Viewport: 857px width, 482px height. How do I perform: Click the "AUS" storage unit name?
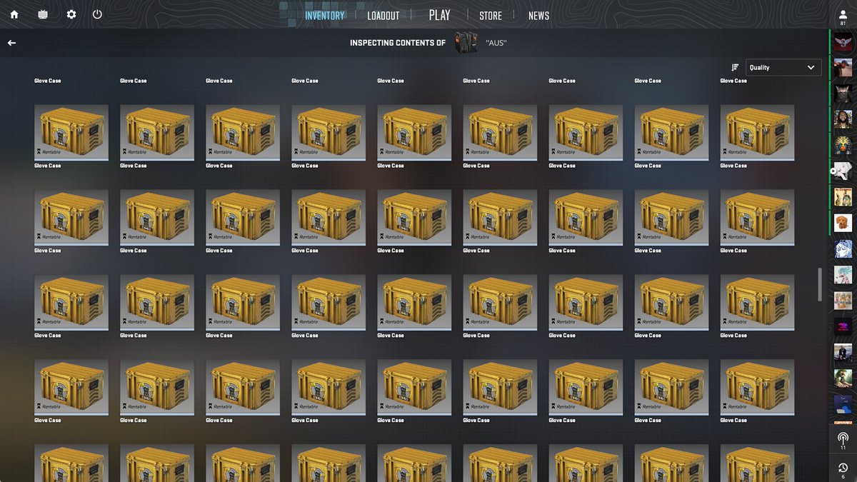pos(496,43)
